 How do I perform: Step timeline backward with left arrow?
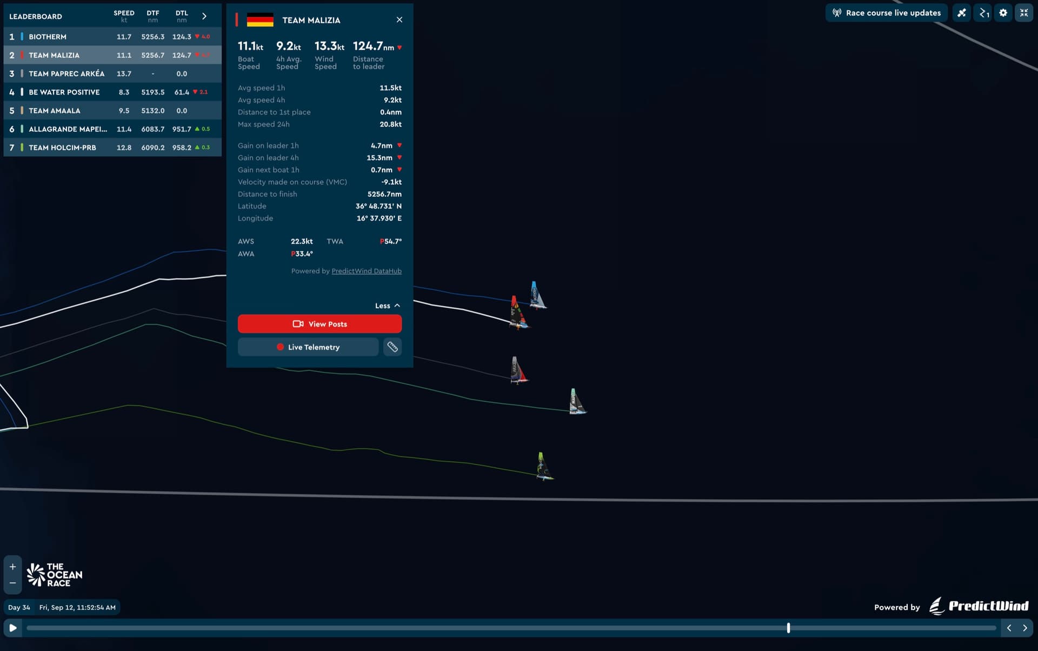point(1009,628)
